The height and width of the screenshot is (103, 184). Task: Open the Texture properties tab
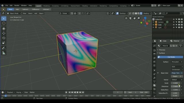[x=154, y=89]
